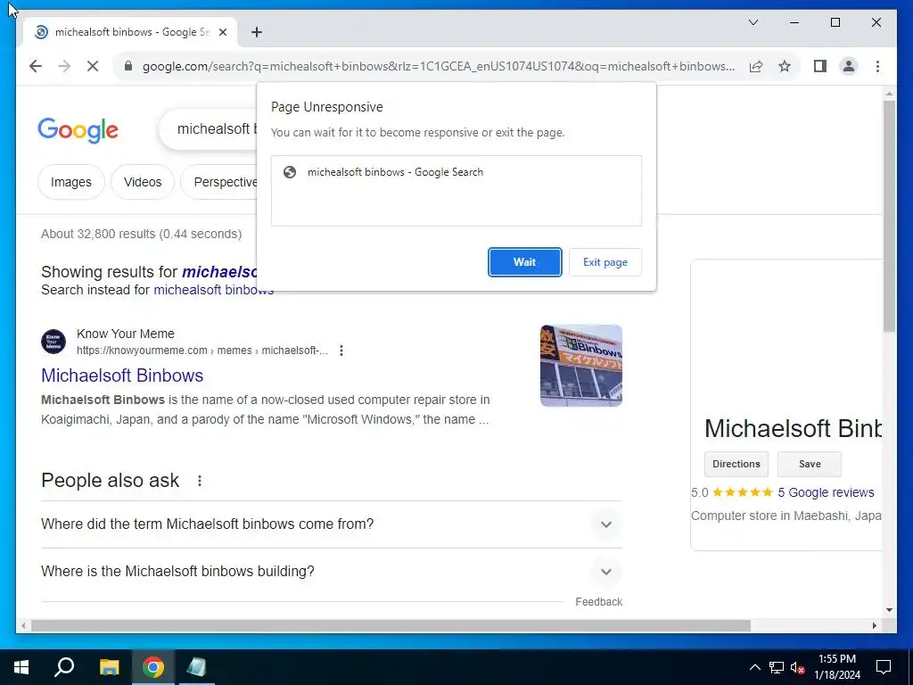
Task: Select the michealsoft binbows browser tab
Action: tap(130, 32)
